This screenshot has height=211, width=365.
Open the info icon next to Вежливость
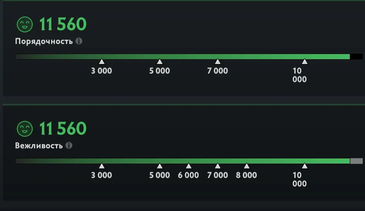click(x=69, y=145)
